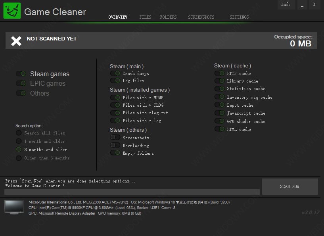
Task: Minimize the Game Cleaner window
Action: click(302, 4)
